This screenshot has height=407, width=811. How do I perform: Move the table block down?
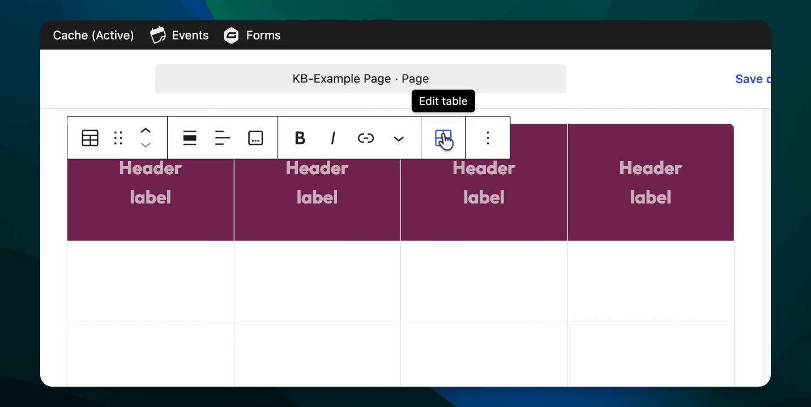146,145
